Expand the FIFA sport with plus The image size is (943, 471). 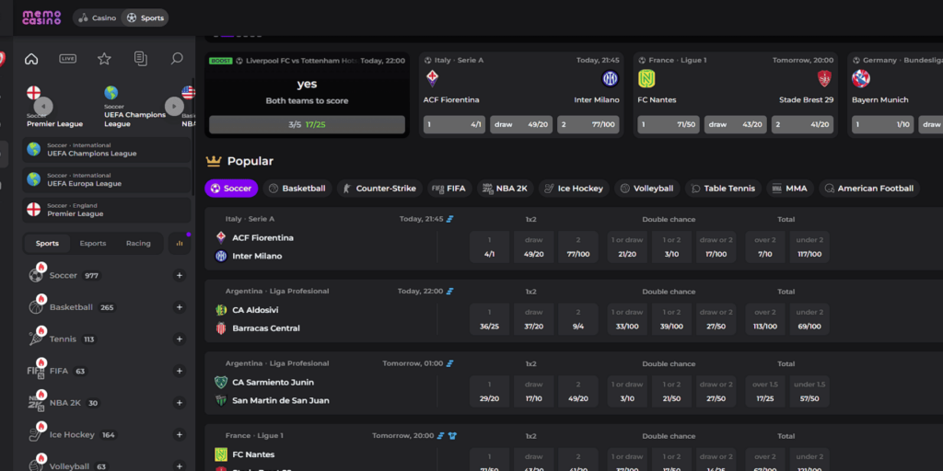[180, 371]
